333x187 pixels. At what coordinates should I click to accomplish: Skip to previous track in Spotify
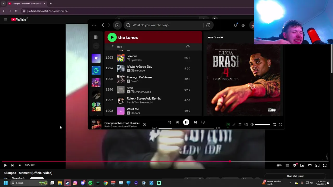[177, 122]
